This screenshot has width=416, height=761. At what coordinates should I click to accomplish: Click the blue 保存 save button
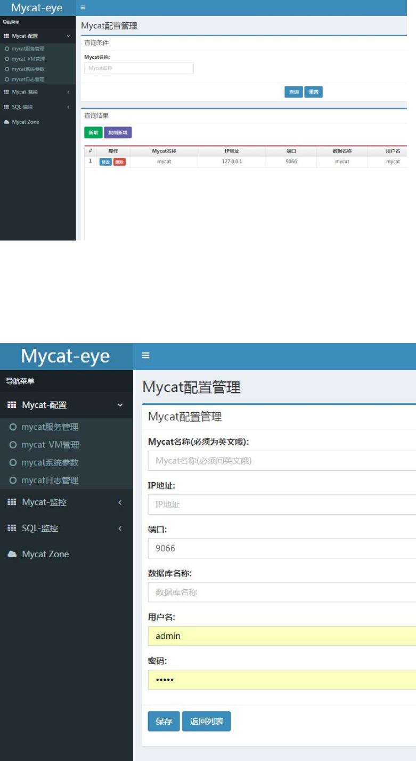(164, 721)
